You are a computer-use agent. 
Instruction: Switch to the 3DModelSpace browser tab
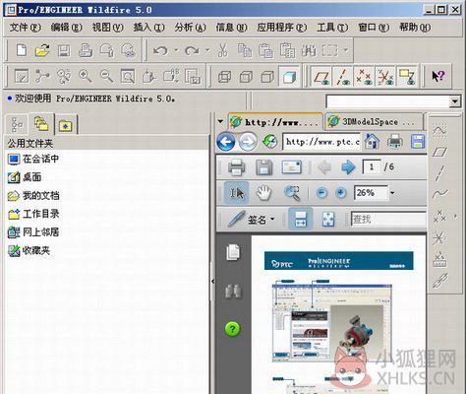pyautogui.click(x=373, y=122)
